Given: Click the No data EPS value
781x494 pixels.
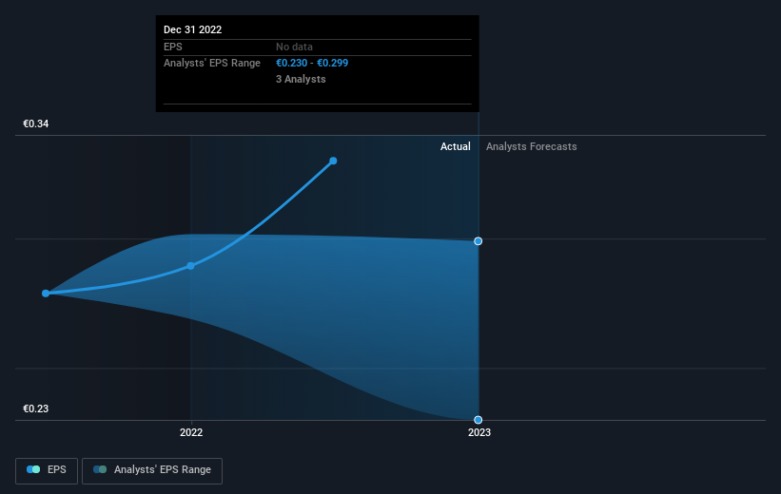Looking at the screenshot, I should [294, 47].
